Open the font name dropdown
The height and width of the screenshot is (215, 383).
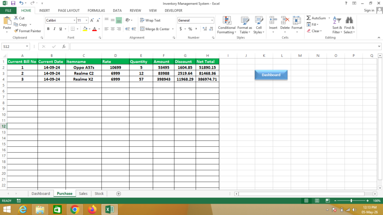[x=74, y=21]
